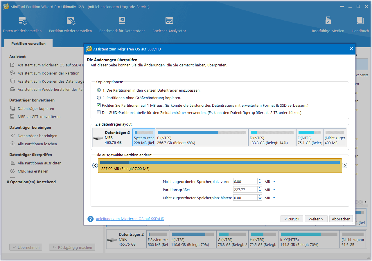
Task: Click target Datenträger:2 disk icon in dialog
Action: (x=98, y=138)
